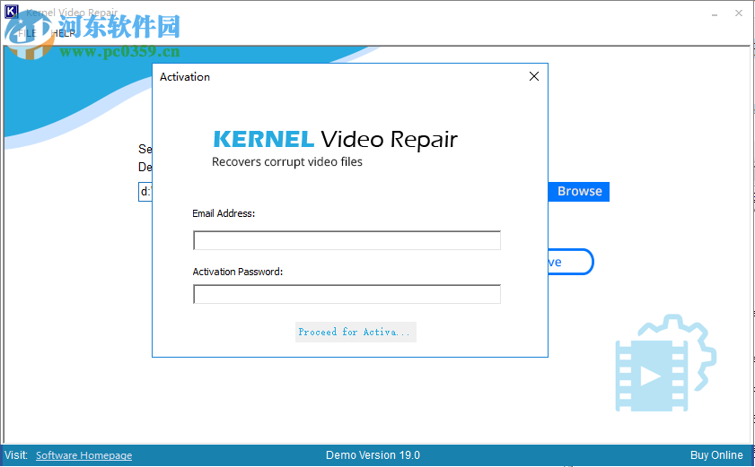Viewport: 755px width, 467px height.
Task: Open the FILE menu
Action: (x=27, y=33)
